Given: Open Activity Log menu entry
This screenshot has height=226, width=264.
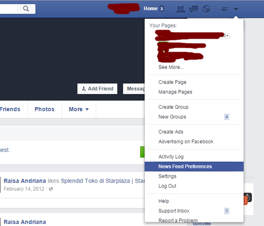Looking at the screenshot, I should coord(171,157).
